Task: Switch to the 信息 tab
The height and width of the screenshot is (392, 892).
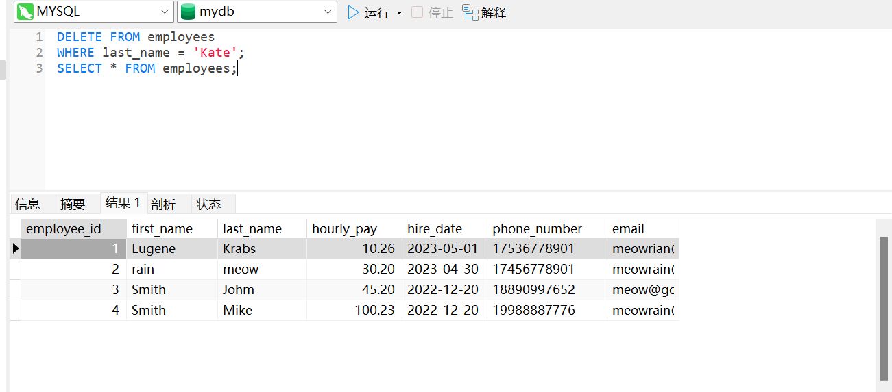Action: point(27,204)
